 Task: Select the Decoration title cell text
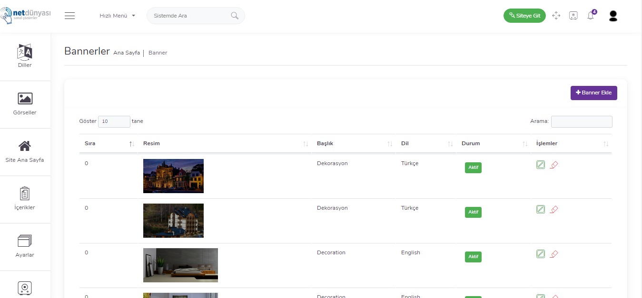click(331, 252)
